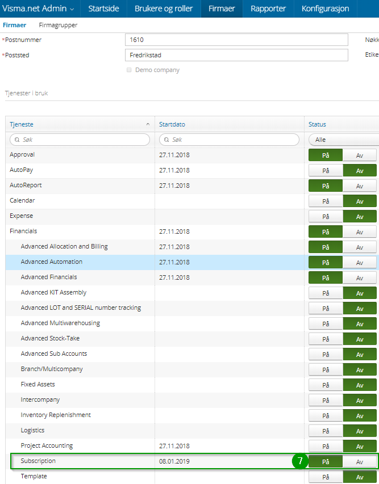The height and width of the screenshot is (484, 379).
Task: Enable Template with På button
Action: pyautogui.click(x=326, y=477)
